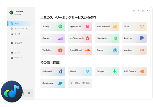Switch to the 音楽 music section
Viewport: 153px width, 107px height.
point(21,24)
